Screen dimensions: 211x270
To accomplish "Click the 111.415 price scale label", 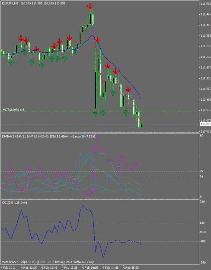I will pos(206,25).
